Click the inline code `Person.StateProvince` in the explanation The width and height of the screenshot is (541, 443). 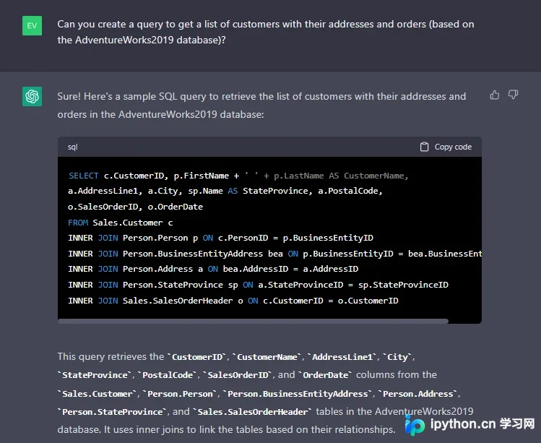pos(113,412)
